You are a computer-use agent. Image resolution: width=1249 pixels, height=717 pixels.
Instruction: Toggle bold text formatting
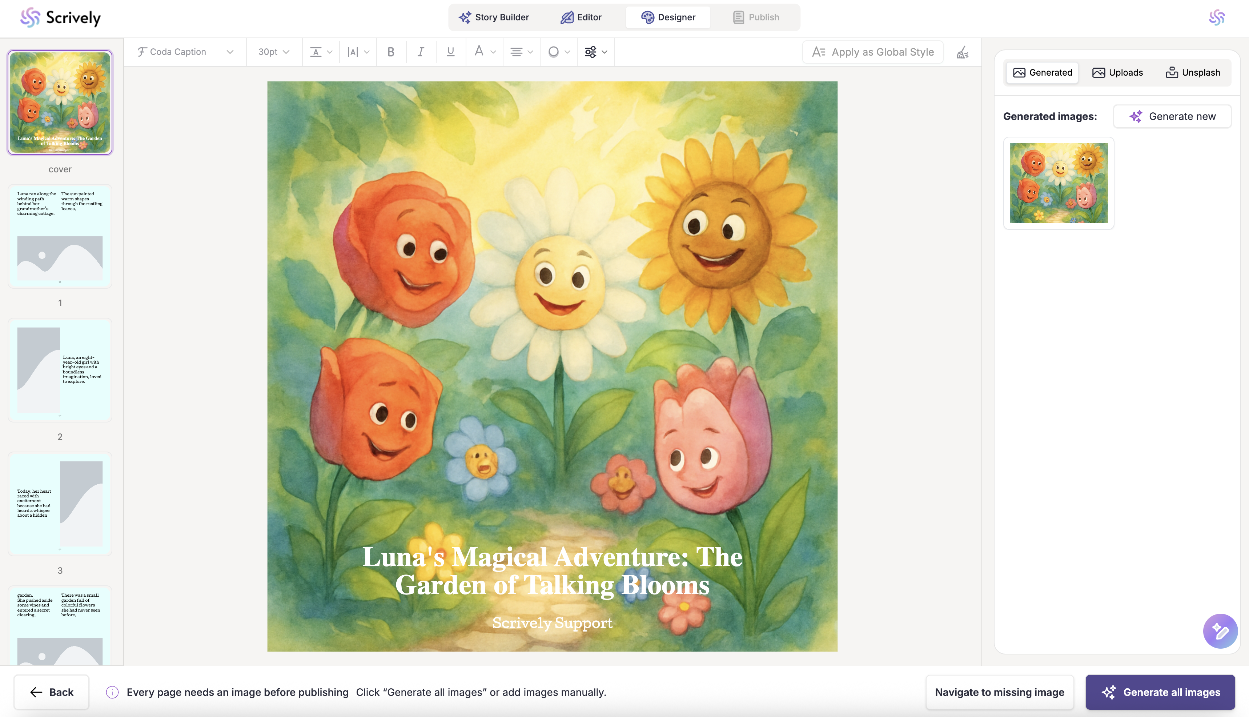pos(391,52)
